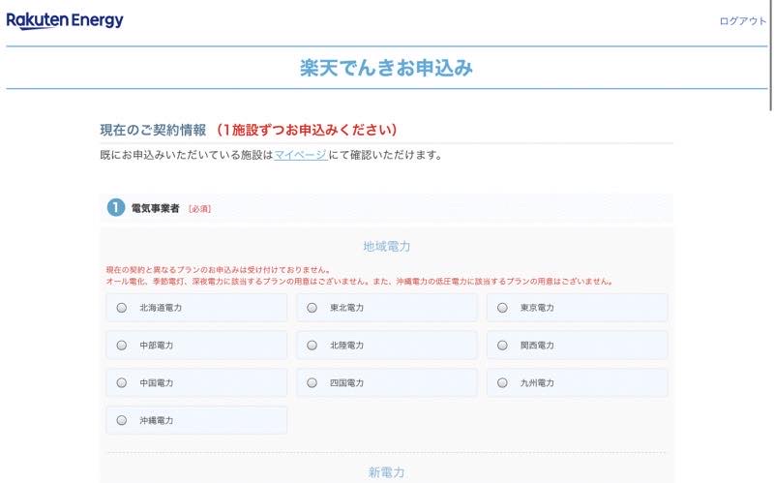Image resolution: width=774 pixels, height=483 pixels.
Task: Click the 地域電力 section heading
Action: coord(387,246)
